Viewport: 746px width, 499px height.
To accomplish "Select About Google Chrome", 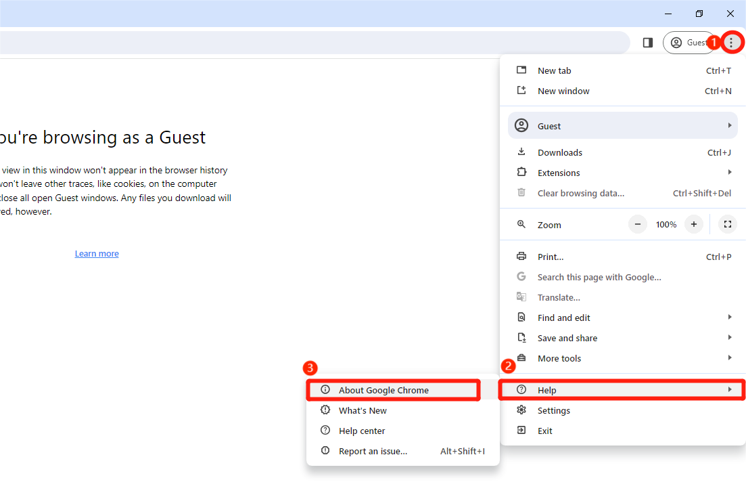I will 383,390.
